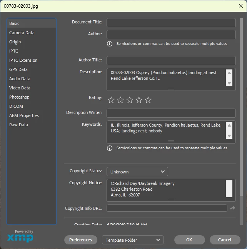View the Raw Data section
Image resolution: width=247 pixels, height=249 pixels.
tap(32, 125)
